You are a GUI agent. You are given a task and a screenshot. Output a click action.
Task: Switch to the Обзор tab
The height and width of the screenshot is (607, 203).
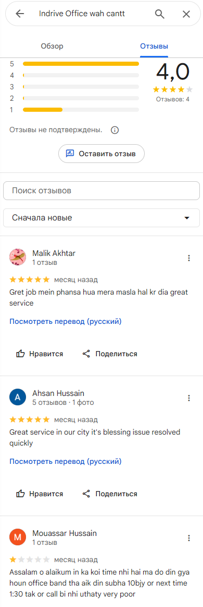click(52, 46)
